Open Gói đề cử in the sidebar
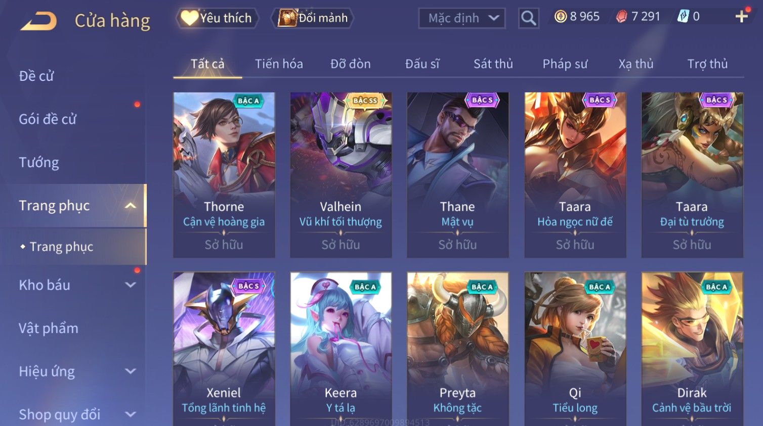This screenshot has height=426, width=763. pos(48,119)
